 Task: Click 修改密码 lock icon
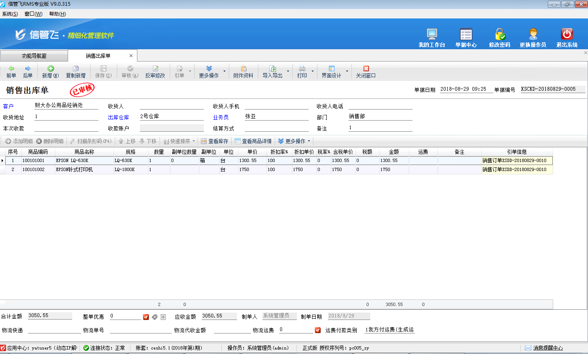pyautogui.click(x=499, y=34)
